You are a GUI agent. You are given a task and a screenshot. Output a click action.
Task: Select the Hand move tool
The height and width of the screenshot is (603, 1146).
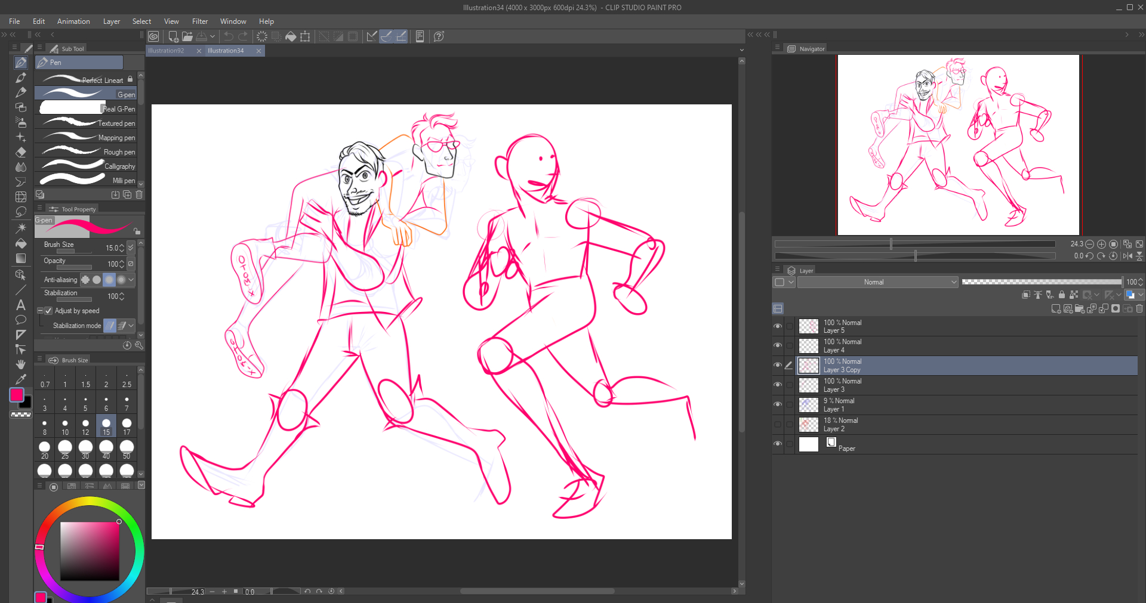tap(21, 364)
